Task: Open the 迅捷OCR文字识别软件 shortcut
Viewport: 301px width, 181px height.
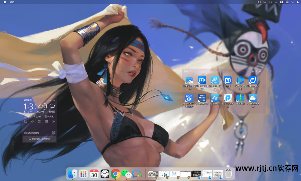Action: pyautogui.click(x=189, y=98)
